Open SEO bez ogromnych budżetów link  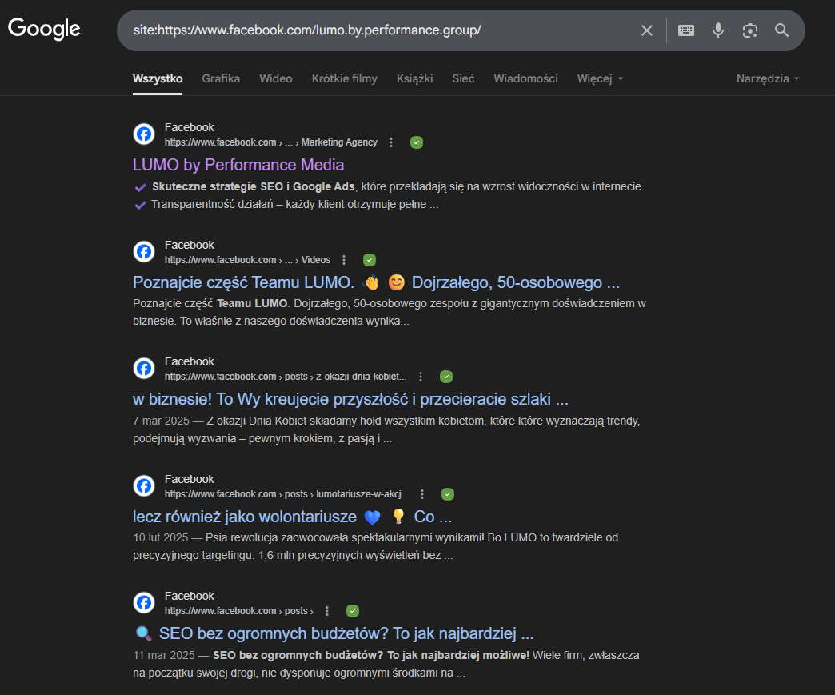(x=334, y=633)
